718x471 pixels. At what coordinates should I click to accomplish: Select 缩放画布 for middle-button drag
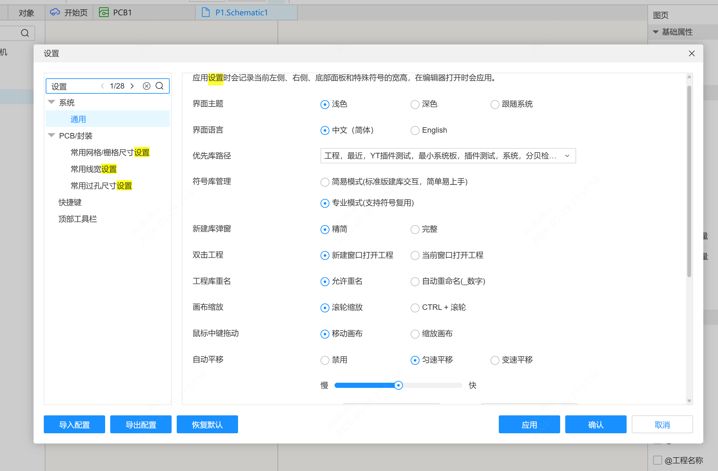click(x=415, y=334)
